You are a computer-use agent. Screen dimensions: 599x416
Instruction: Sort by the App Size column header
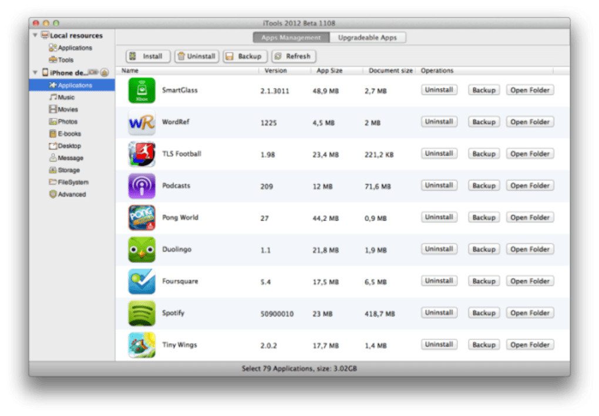329,71
